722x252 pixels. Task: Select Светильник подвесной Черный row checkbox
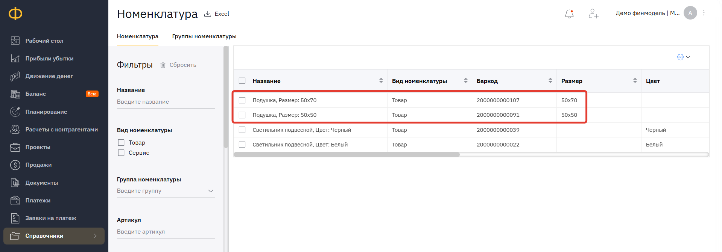pos(242,130)
